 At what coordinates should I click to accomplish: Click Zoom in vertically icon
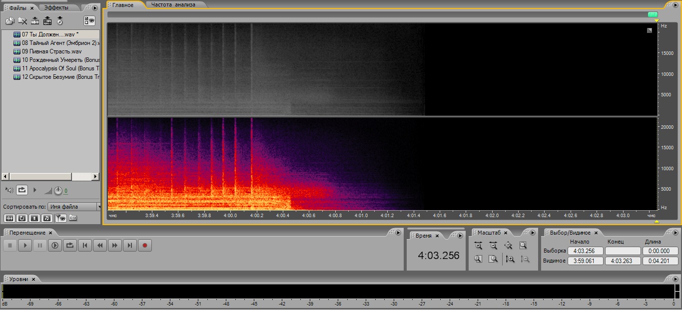point(510,259)
